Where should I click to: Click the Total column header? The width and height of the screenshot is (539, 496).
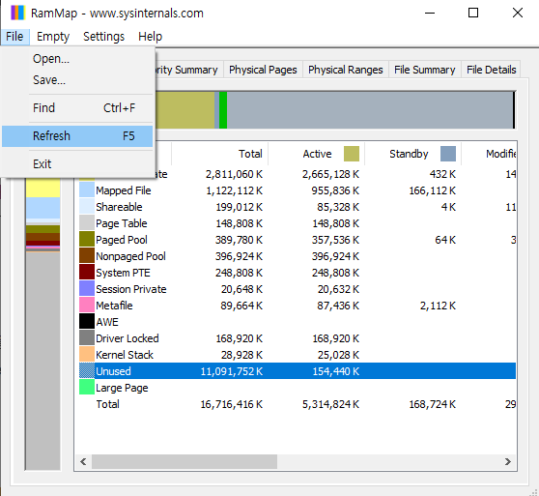pyautogui.click(x=219, y=154)
